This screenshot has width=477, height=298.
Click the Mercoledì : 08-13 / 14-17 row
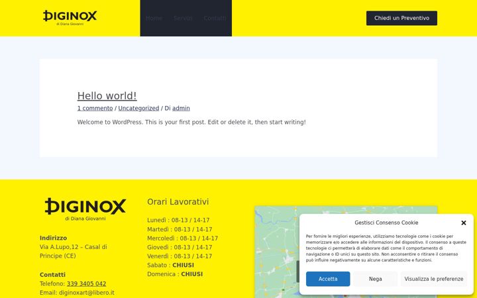tap(183, 238)
